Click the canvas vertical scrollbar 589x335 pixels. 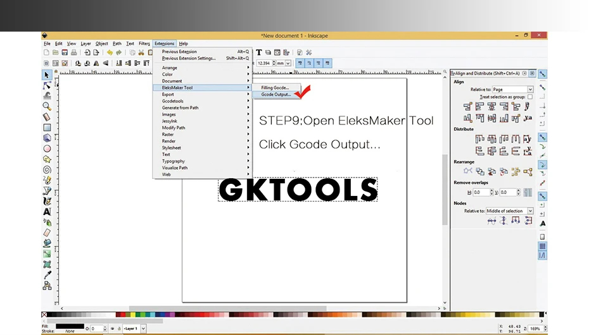point(445,189)
